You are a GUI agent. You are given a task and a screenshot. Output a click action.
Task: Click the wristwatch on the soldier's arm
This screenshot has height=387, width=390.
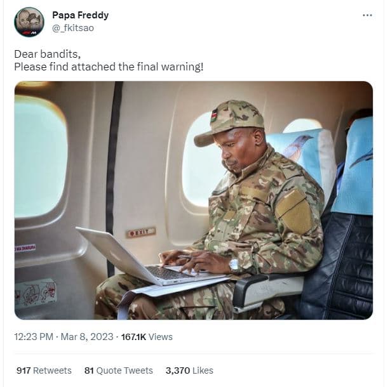(x=234, y=265)
